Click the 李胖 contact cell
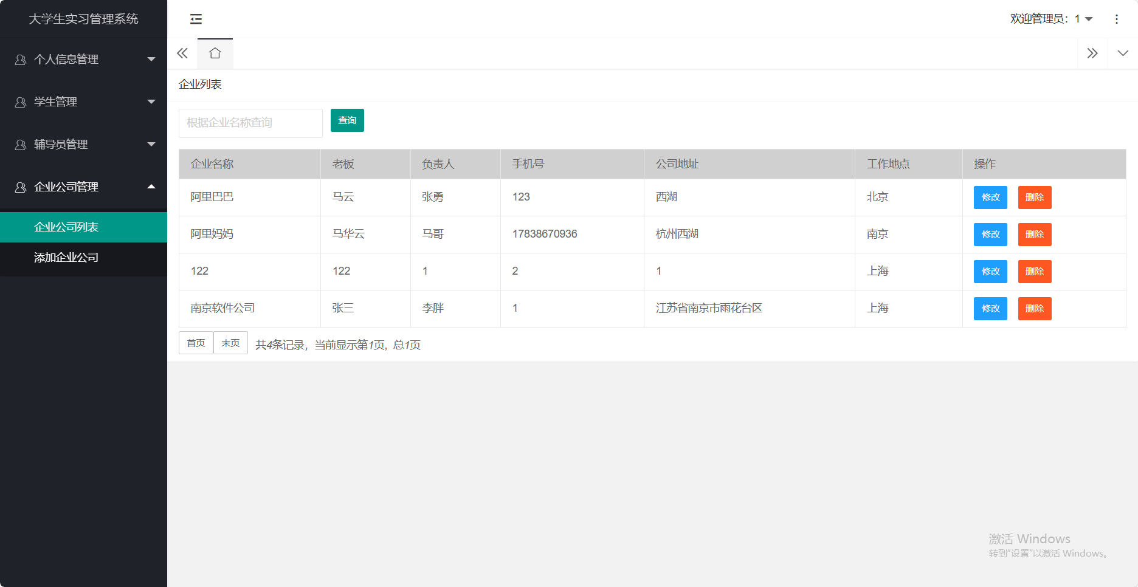Viewport: 1138px width, 587px height. (455, 309)
